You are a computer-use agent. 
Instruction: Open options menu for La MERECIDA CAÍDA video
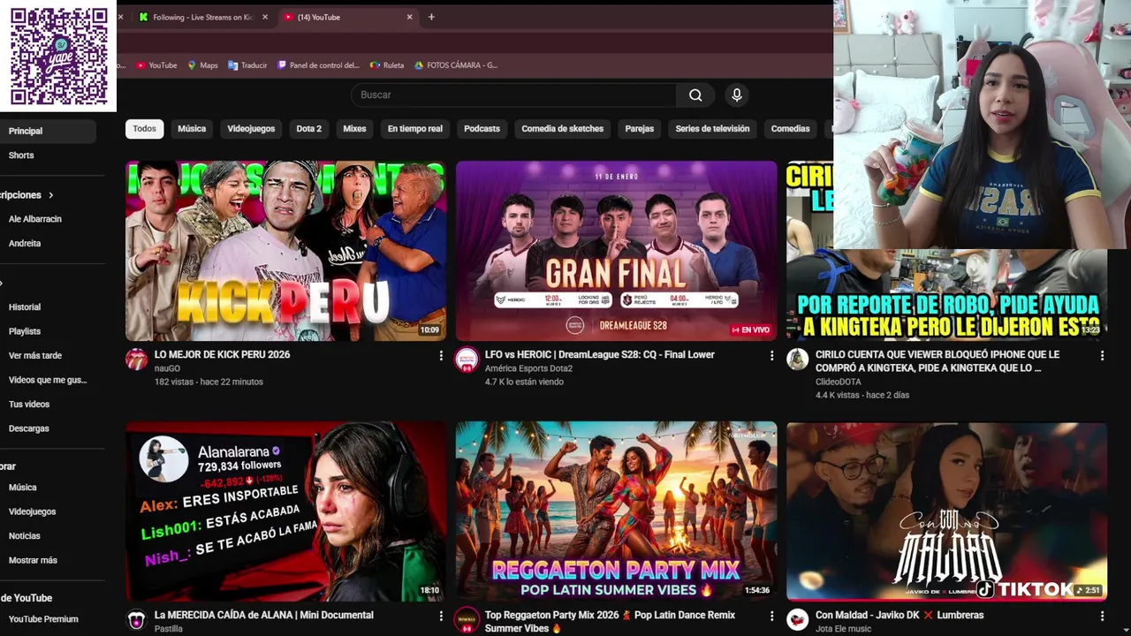point(441,616)
